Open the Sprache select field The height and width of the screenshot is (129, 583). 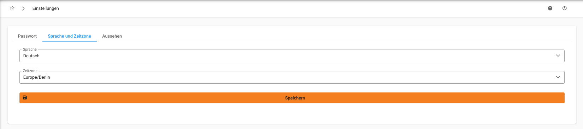292,56
